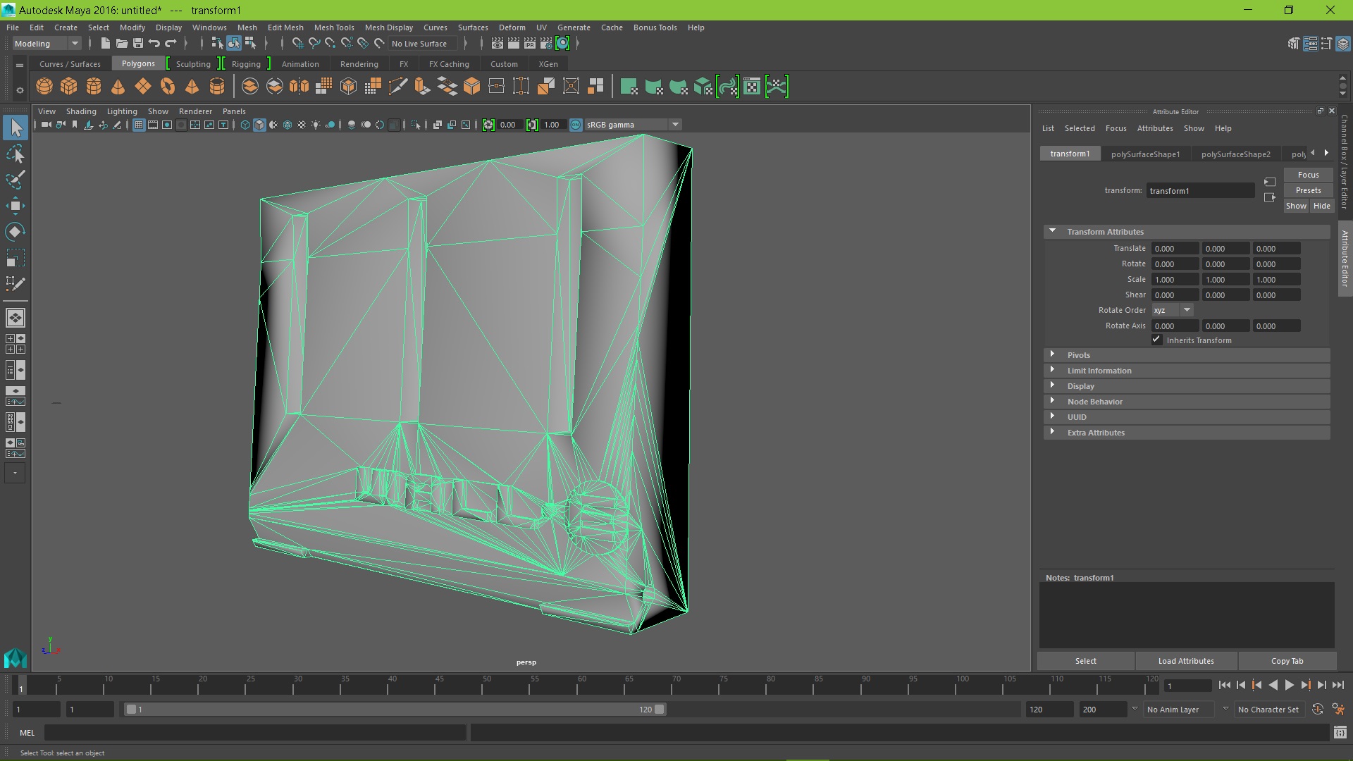Click the polygon cube shelf icon

pyautogui.click(x=69, y=87)
